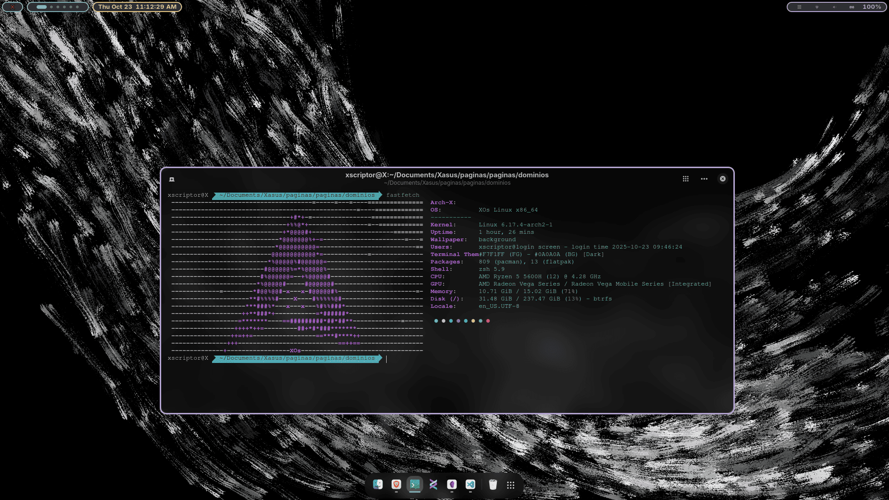Open the Brave browser from the dock
The image size is (889, 500).
click(x=396, y=485)
